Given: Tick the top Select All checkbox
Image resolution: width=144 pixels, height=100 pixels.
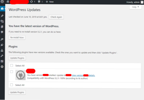Looking at the screenshot, I should 12,65.
